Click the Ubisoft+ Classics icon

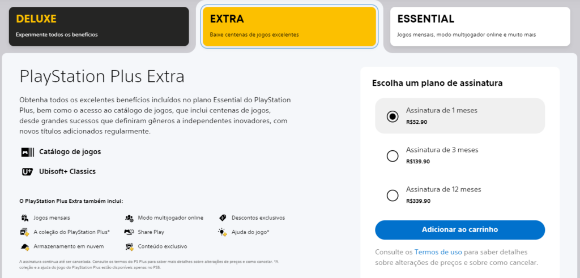[27, 171]
